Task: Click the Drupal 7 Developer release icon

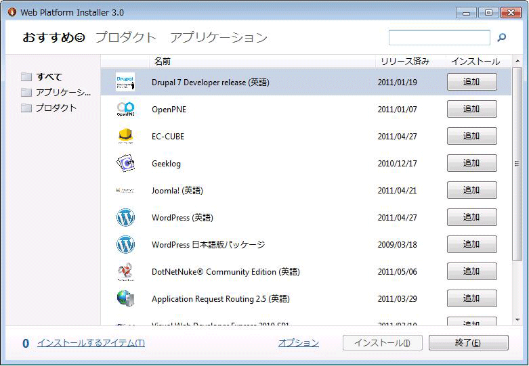Action: [x=125, y=82]
